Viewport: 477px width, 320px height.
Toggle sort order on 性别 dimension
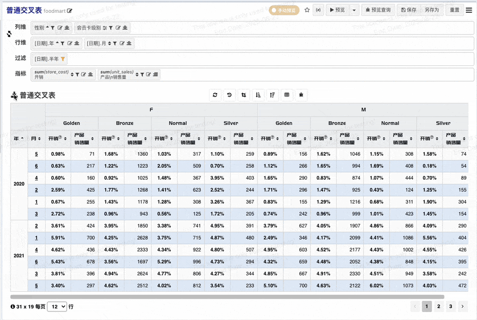[47, 28]
